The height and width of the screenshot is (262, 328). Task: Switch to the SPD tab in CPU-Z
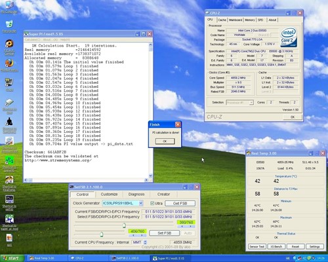(260, 20)
